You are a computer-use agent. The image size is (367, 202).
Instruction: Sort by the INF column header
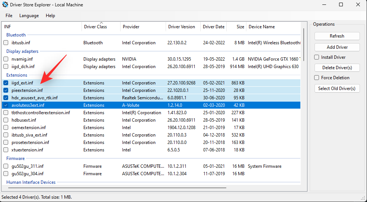click(42, 27)
